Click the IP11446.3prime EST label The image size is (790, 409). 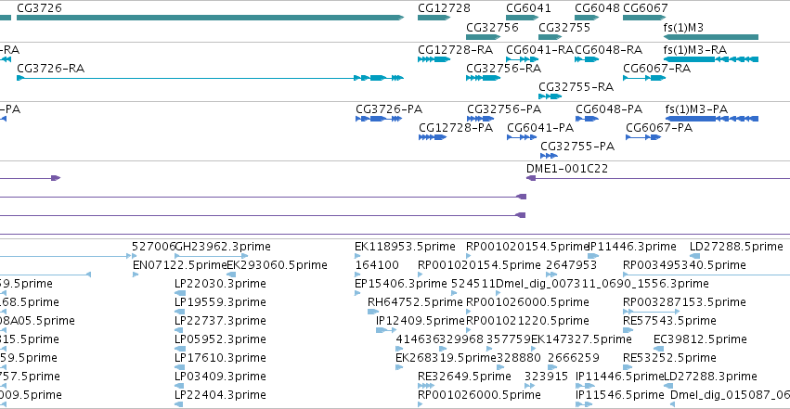pyautogui.click(x=632, y=247)
